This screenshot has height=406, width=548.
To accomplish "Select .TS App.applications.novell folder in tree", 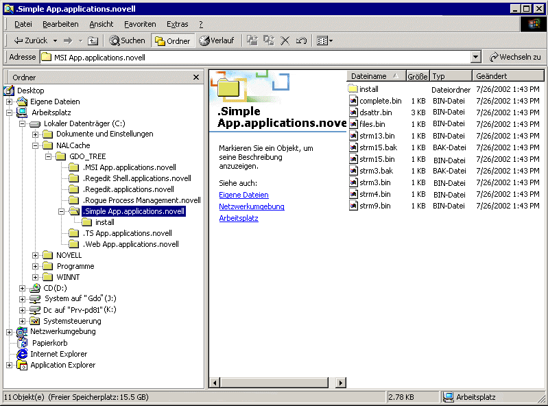I will [126, 233].
